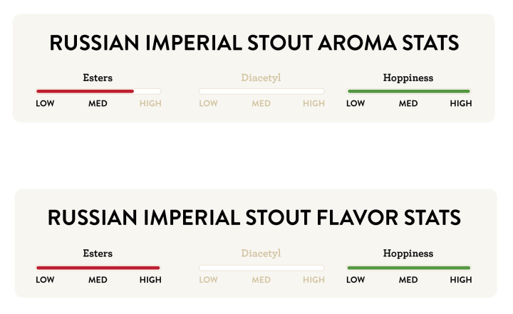Click MED under Flavor Esters

pyautogui.click(x=98, y=280)
